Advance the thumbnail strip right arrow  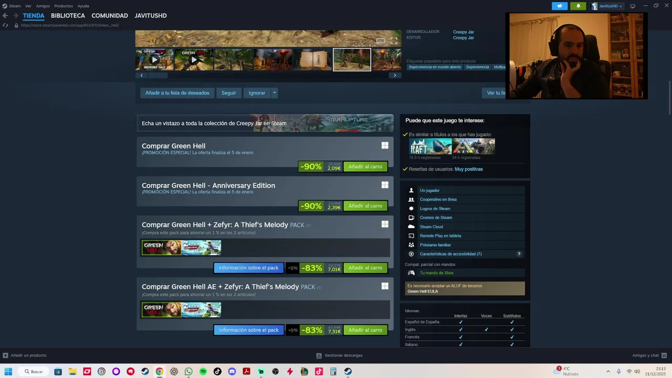click(395, 76)
